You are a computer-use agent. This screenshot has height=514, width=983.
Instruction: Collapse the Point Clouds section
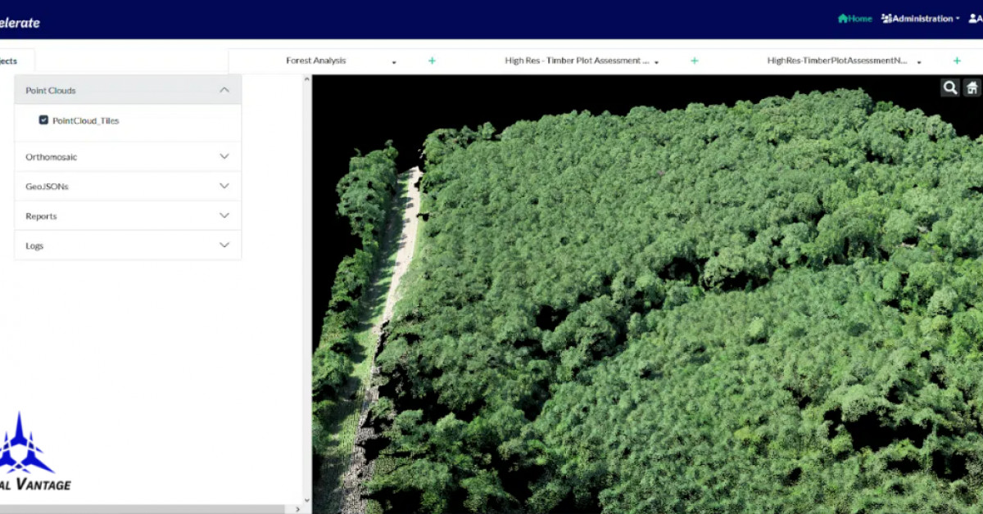(224, 90)
